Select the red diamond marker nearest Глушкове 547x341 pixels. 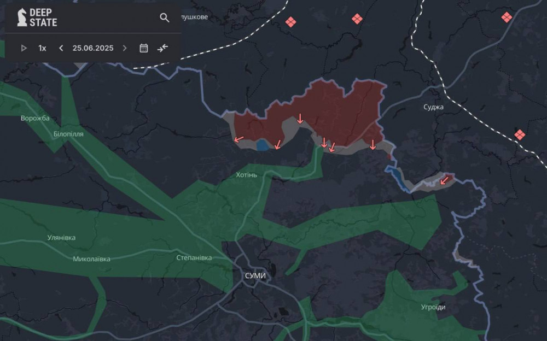(290, 22)
